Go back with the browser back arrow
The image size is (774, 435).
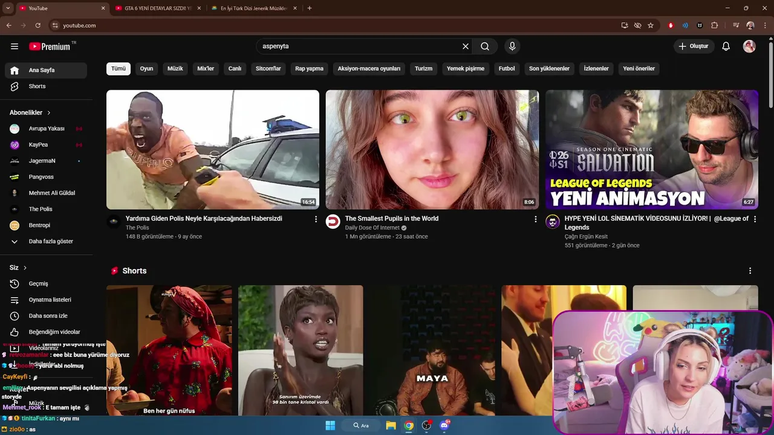coord(9,25)
